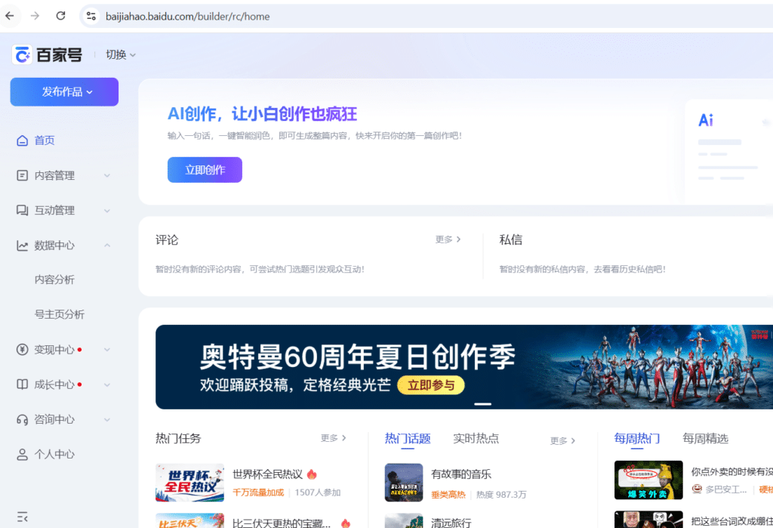Click the 变现中心 yuan coin icon
Screen dimensions: 773x528
(22, 350)
